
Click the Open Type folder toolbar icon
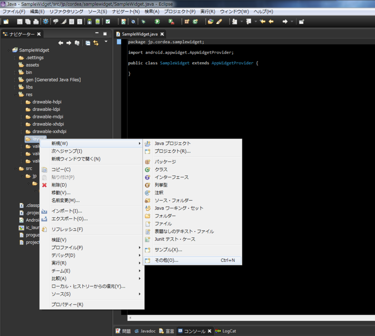coord(210,22)
